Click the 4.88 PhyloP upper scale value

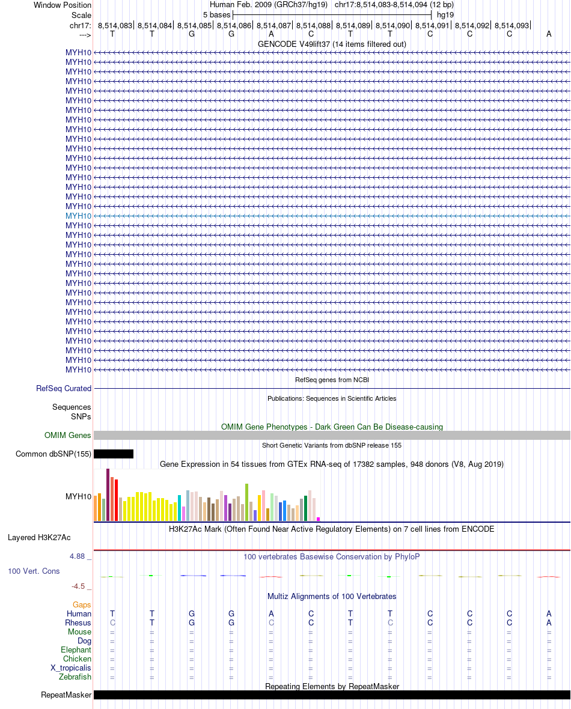click(x=78, y=556)
